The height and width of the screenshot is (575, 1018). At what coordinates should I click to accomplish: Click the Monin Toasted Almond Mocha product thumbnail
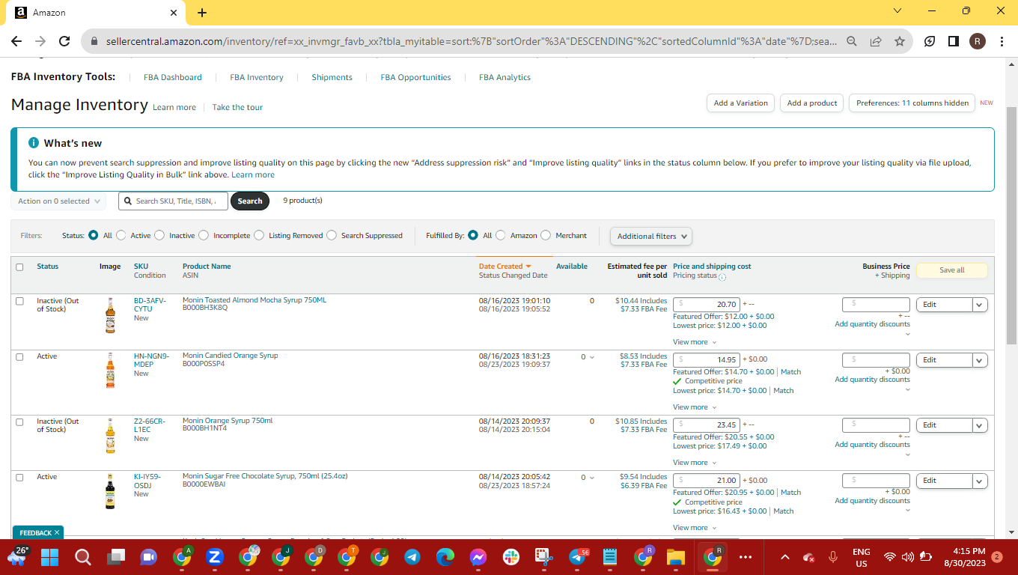tap(110, 315)
